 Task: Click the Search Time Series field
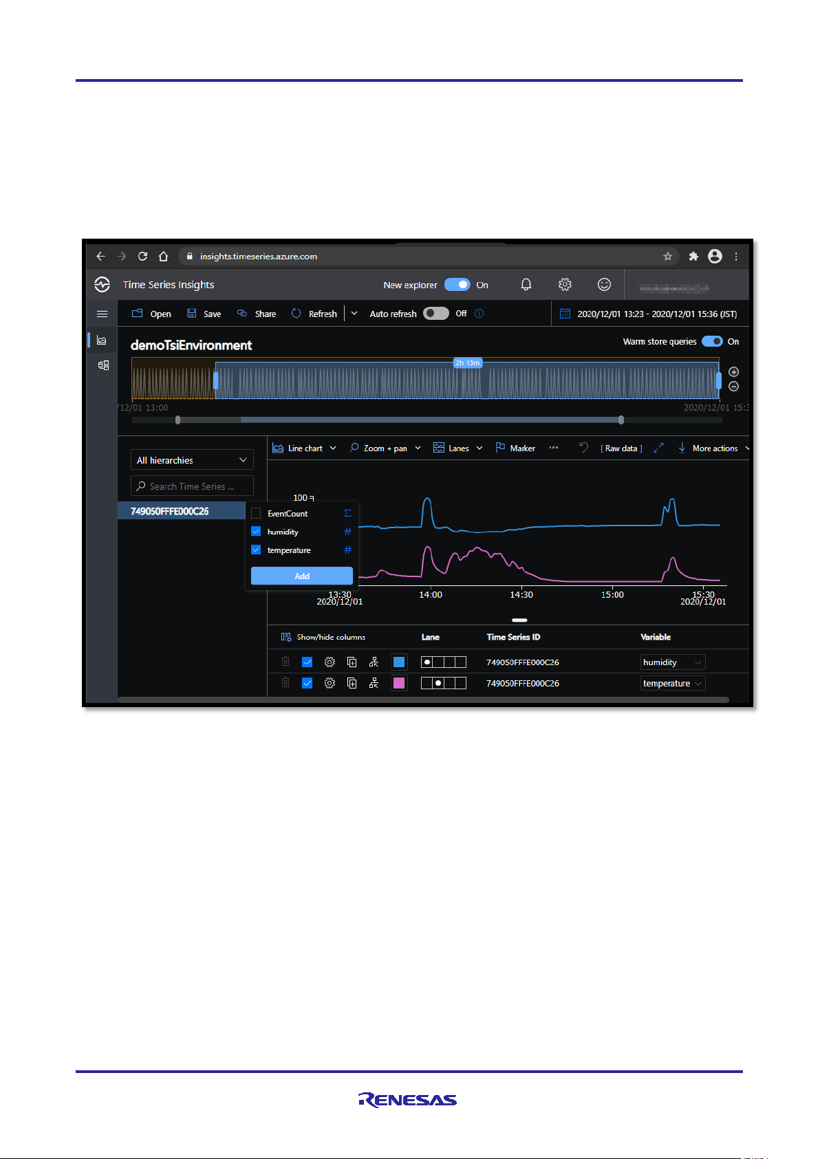pyautogui.click(x=192, y=486)
